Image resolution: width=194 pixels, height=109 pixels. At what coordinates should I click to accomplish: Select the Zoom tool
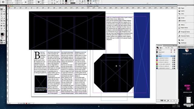[x=4, y=31]
